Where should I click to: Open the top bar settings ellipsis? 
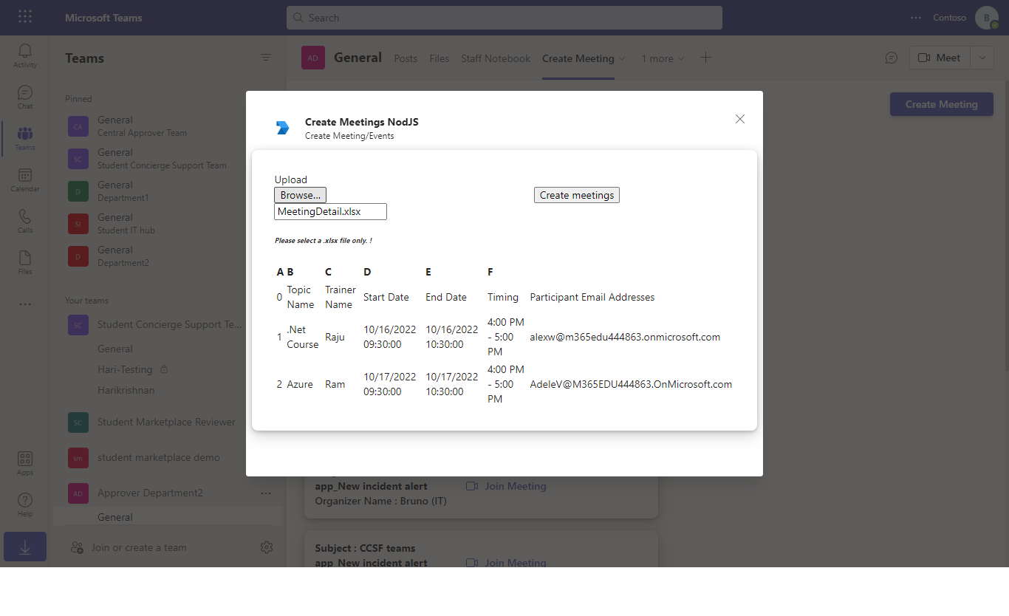point(916,18)
